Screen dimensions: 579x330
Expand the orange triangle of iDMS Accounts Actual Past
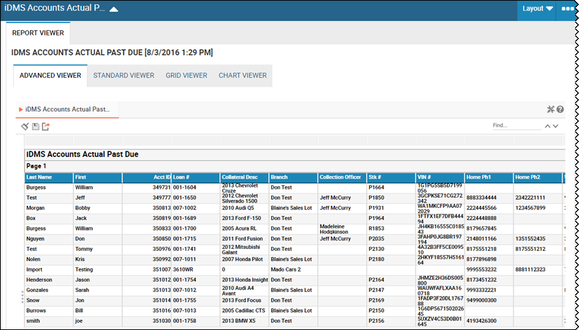[x=21, y=109]
